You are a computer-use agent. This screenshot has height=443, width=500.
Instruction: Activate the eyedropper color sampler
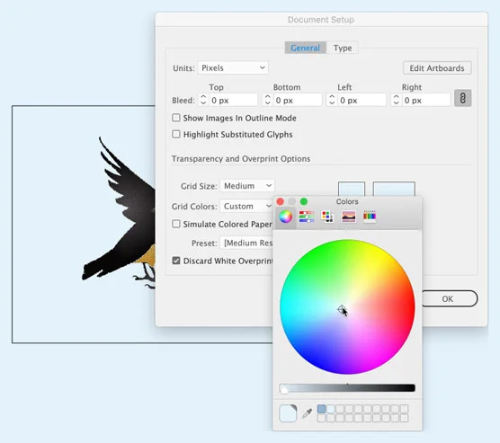click(307, 413)
